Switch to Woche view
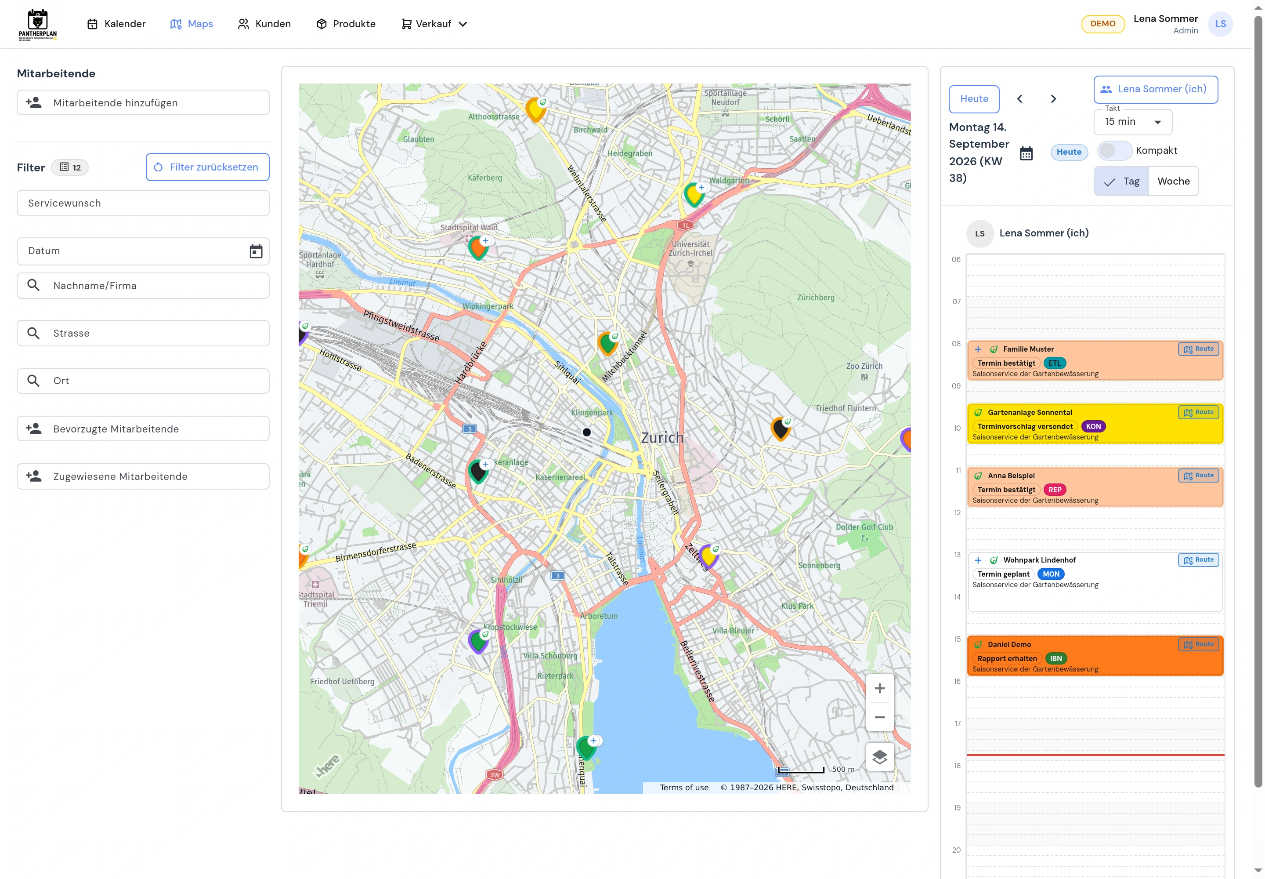Screen dimensions: 1265x879 pos(1173,181)
